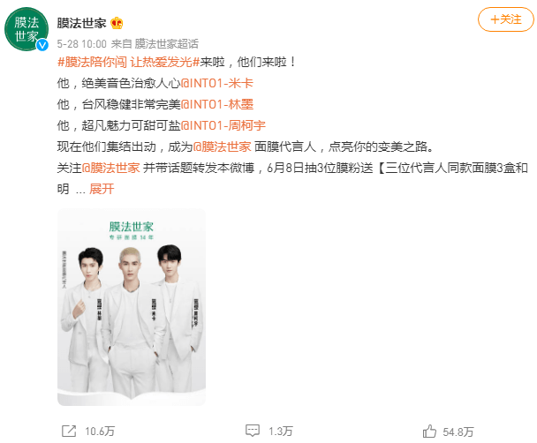537x443 pixels.
Task: Click the 5-28 10:00 post timestamp
Action: pos(82,44)
